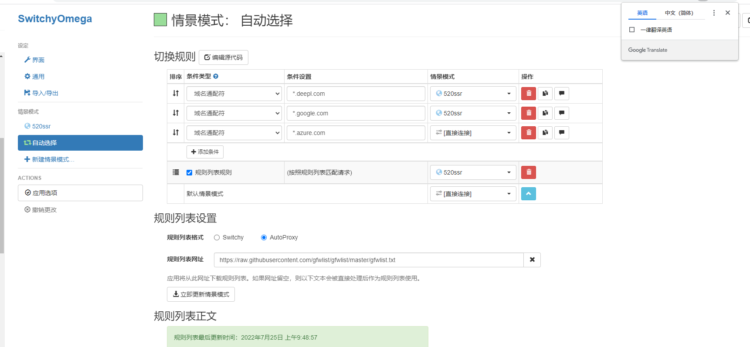Screen dimensions: 750x347
Task: Click the SwitchyOmega logo title
Action: tap(55, 19)
